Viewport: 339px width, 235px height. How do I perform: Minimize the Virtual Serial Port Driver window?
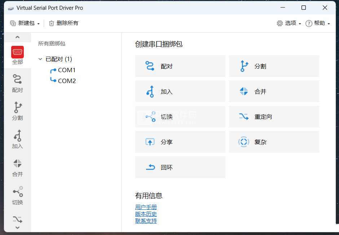pyautogui.click(x=283, y=8)
